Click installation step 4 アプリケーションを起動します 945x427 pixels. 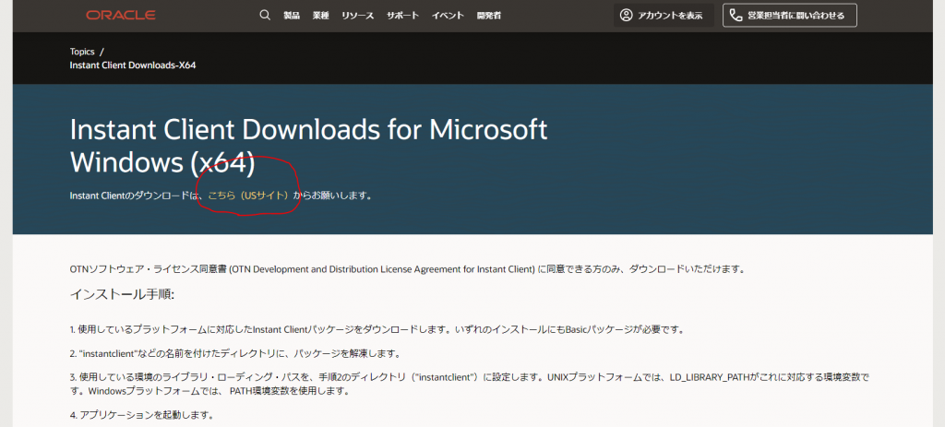click(141, 414)
